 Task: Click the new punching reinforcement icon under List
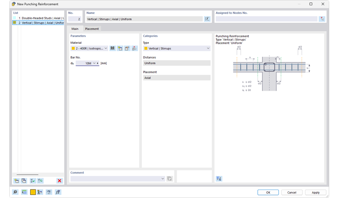pyautogui.click(x=17, y=181)
